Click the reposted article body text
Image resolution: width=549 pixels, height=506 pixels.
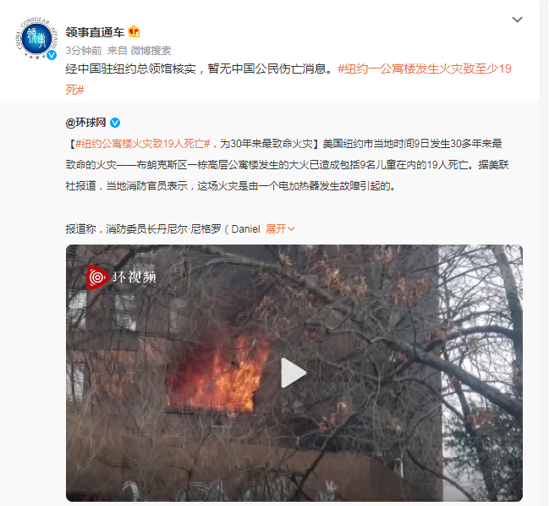click(287, 165)
